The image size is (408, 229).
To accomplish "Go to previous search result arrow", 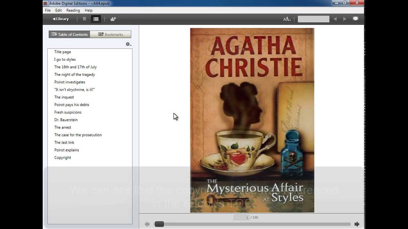I will tap(335, 19).
